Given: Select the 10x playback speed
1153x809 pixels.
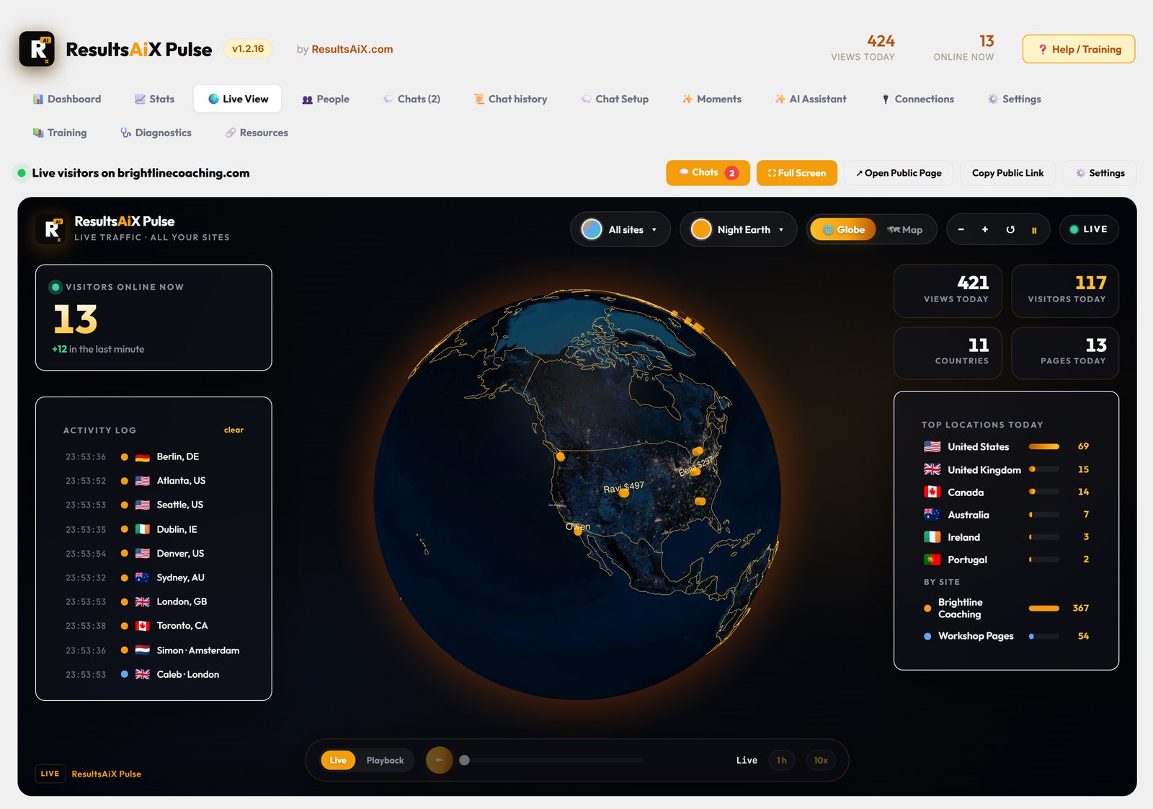Looking at the screenshot, I should point(821,761).
